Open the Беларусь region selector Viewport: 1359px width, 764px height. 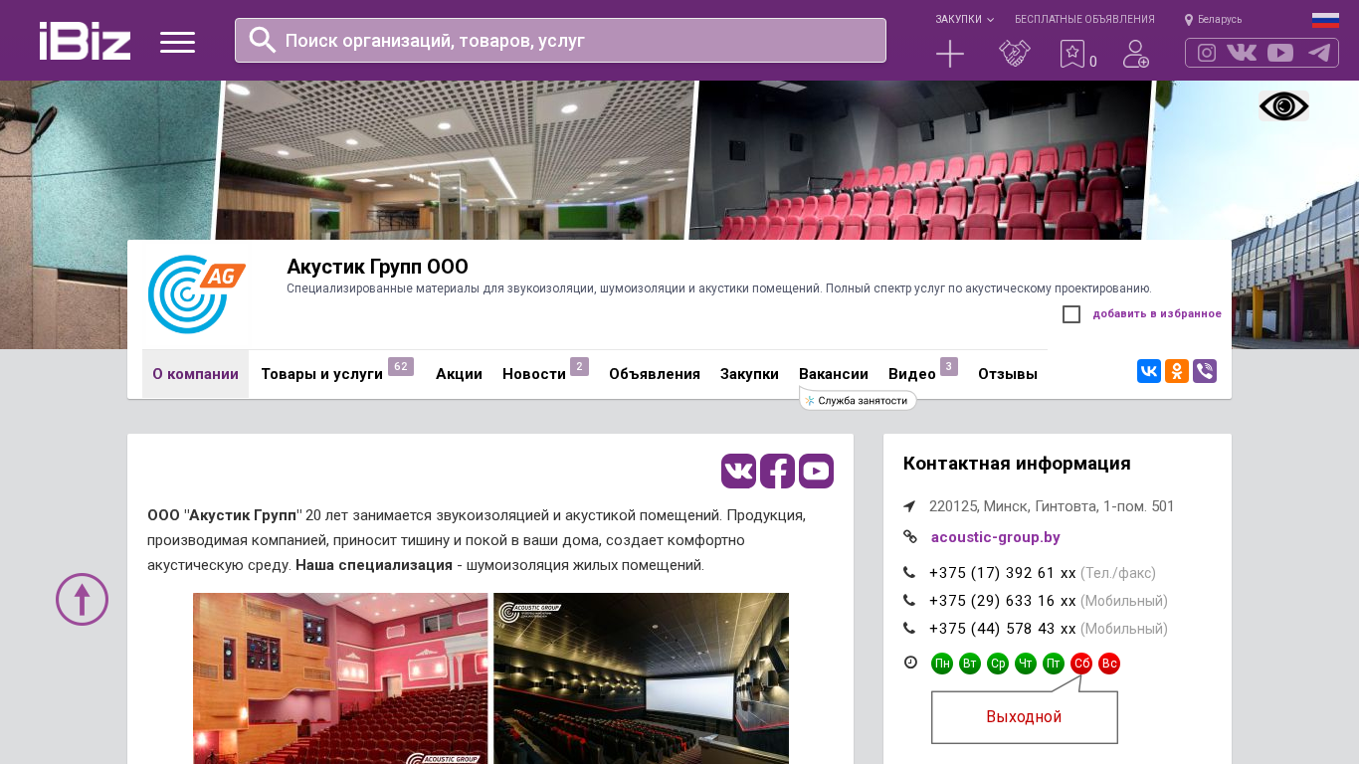(x=1213, y=20)
